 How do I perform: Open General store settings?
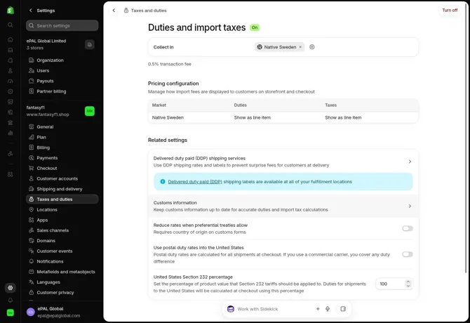[62, 127]
